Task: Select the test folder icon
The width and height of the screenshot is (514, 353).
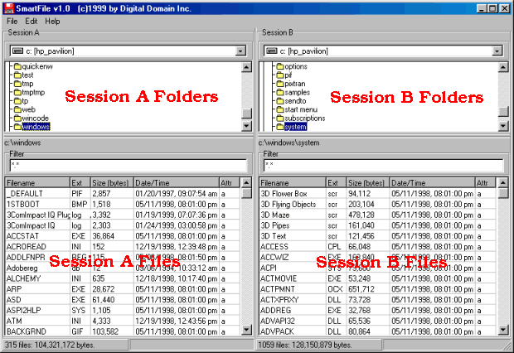Action: pos(17,75)
